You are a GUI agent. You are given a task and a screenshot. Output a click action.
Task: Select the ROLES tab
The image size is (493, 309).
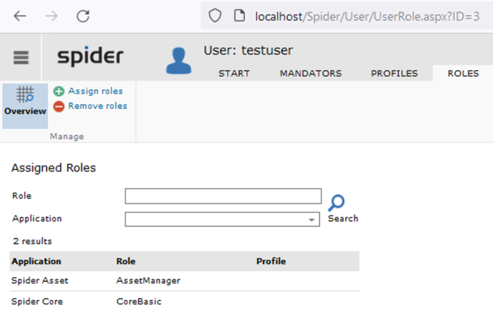point(463,74)
